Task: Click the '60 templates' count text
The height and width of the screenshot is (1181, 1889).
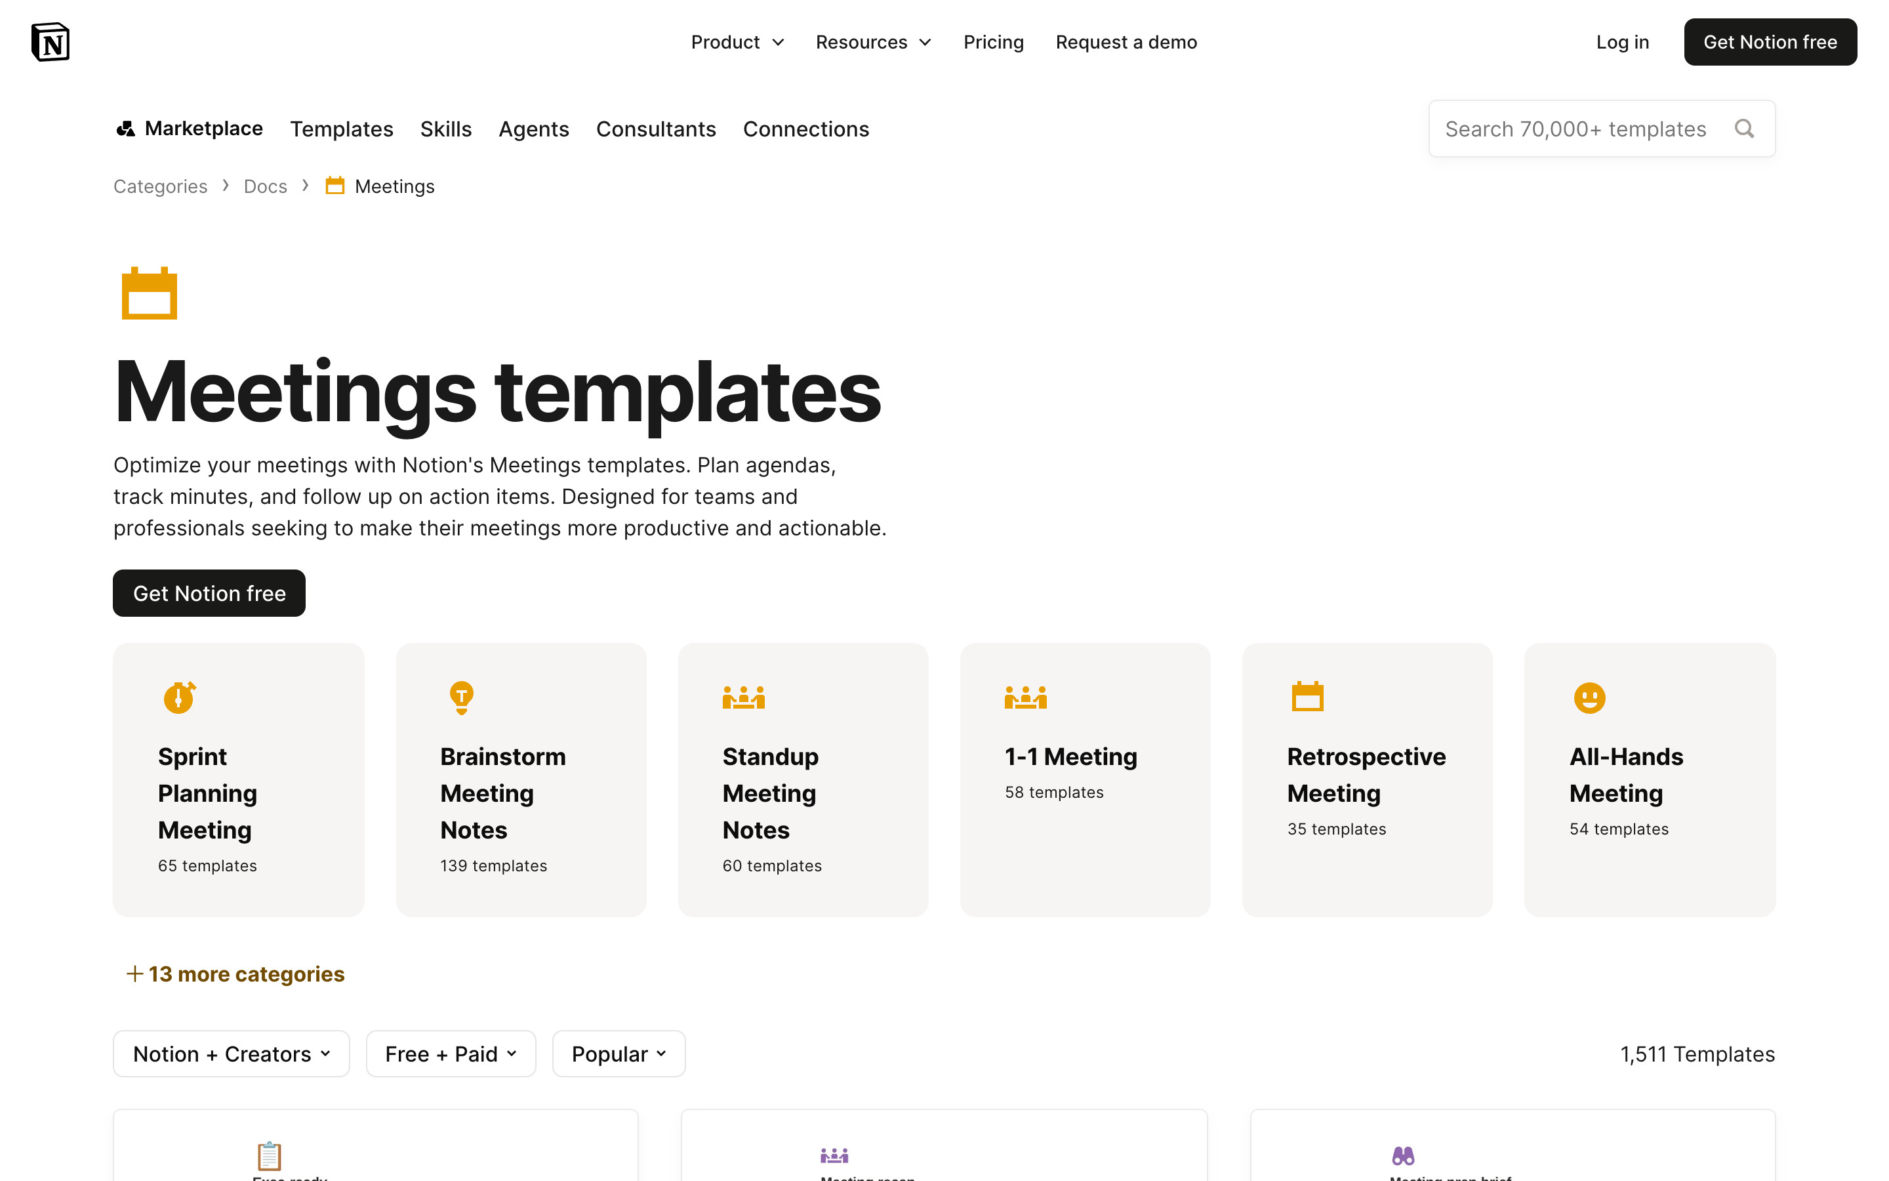Action: point(771,865)
